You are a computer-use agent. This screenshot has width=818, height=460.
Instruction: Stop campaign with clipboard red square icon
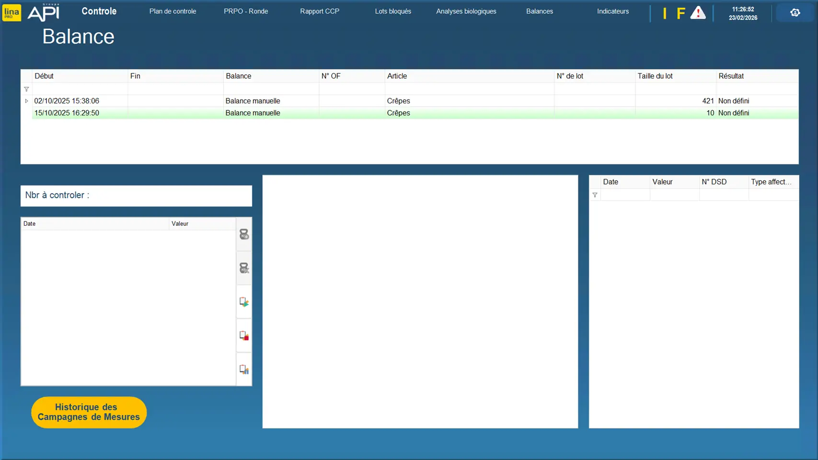[244, 335]
